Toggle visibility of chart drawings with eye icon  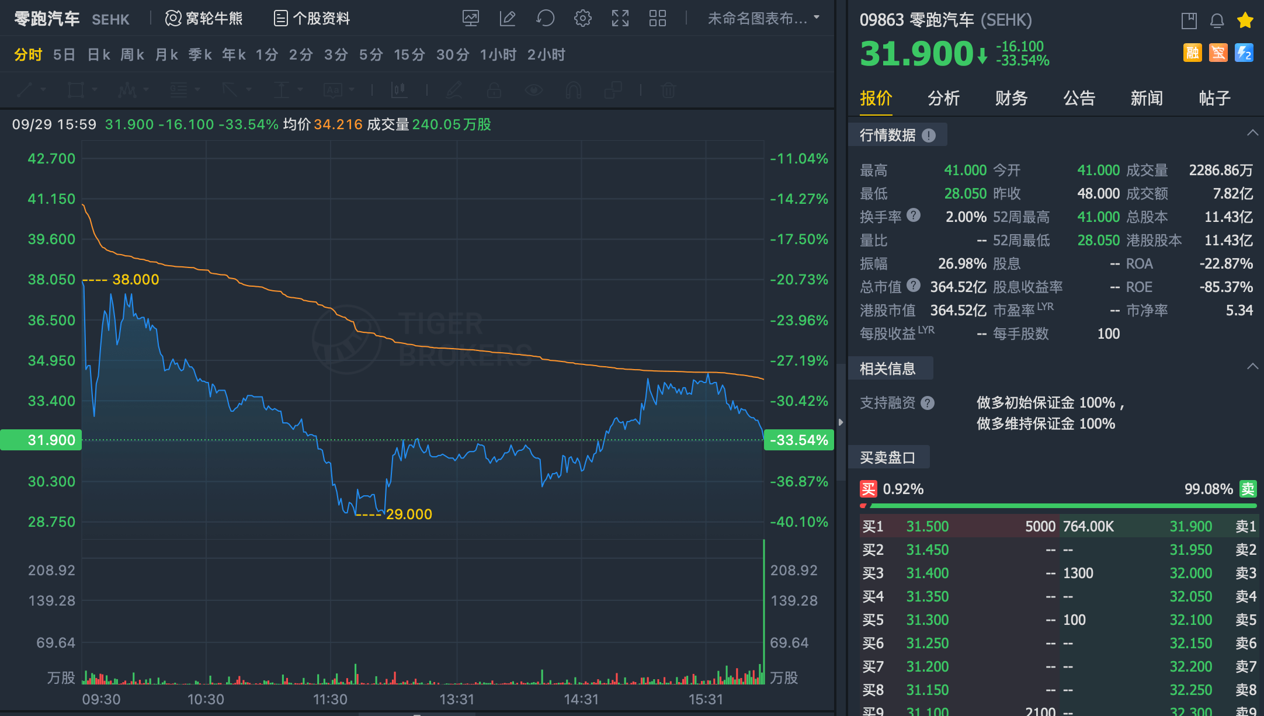pyautogui.click(x=533, y=90)
